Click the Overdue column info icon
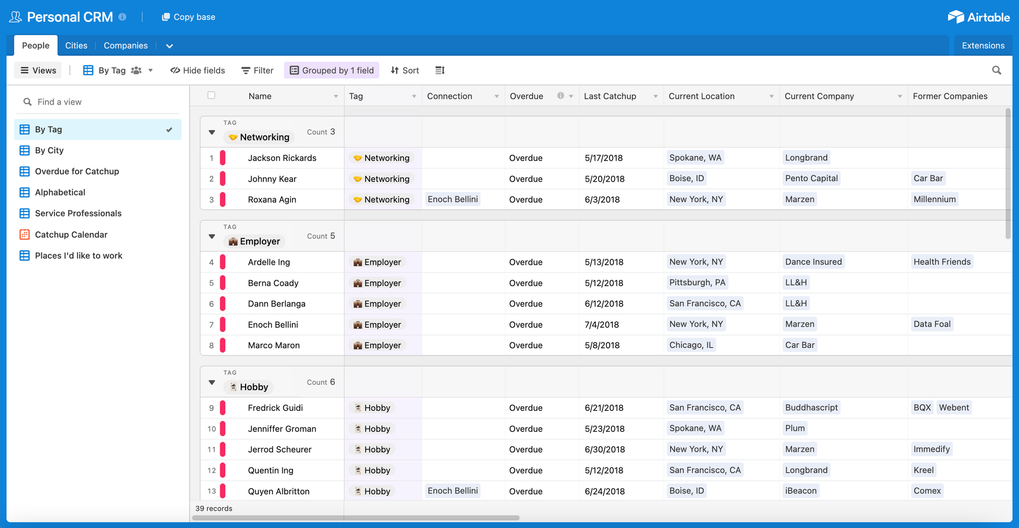 pyautogui.click(x=560, y=96)
